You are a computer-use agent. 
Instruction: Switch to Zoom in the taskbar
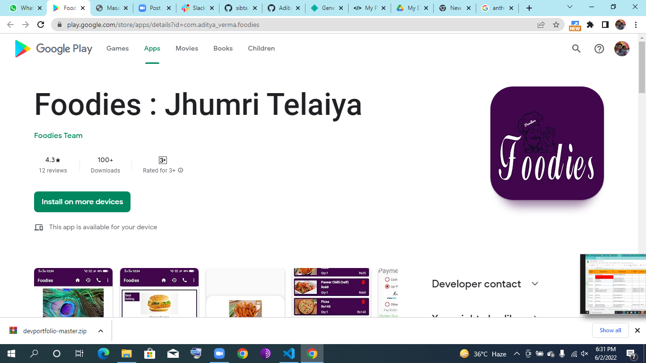point(219,354)
